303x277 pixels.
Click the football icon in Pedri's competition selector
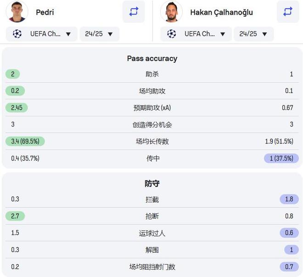17,34
